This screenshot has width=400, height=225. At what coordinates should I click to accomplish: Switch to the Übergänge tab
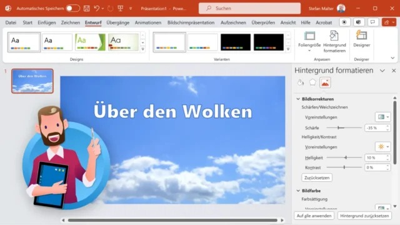(118, 22)
